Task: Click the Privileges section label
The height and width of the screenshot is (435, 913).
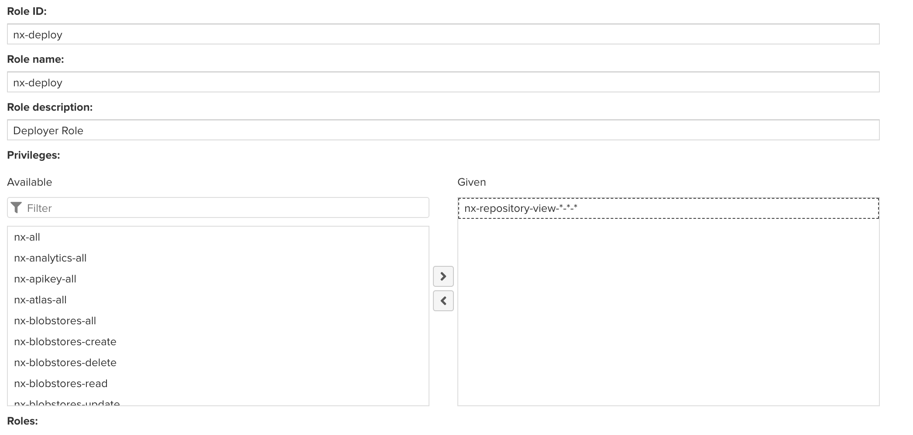Action: (x=34, y=155)
